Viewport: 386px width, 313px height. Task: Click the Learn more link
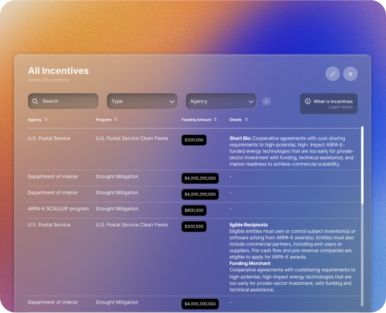340,107
